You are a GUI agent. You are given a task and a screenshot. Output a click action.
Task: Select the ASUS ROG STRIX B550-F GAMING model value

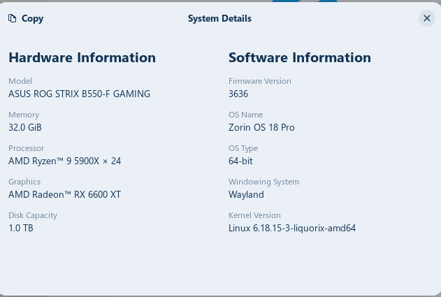pos(79,94)
